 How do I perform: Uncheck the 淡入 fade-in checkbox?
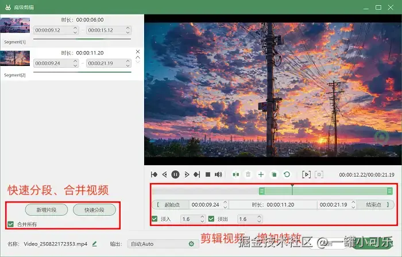coord(154,219)
